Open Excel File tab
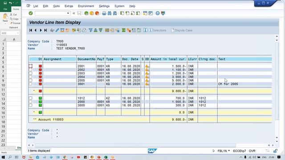Image resolution: width=285 pixels, height=160 pixels. point(5,9)
